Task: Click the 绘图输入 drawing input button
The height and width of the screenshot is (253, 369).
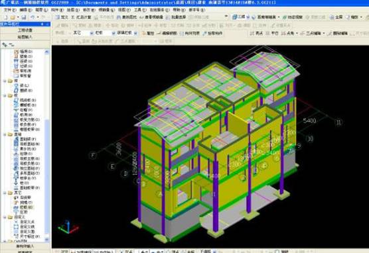Action: [x=25, y=36]
